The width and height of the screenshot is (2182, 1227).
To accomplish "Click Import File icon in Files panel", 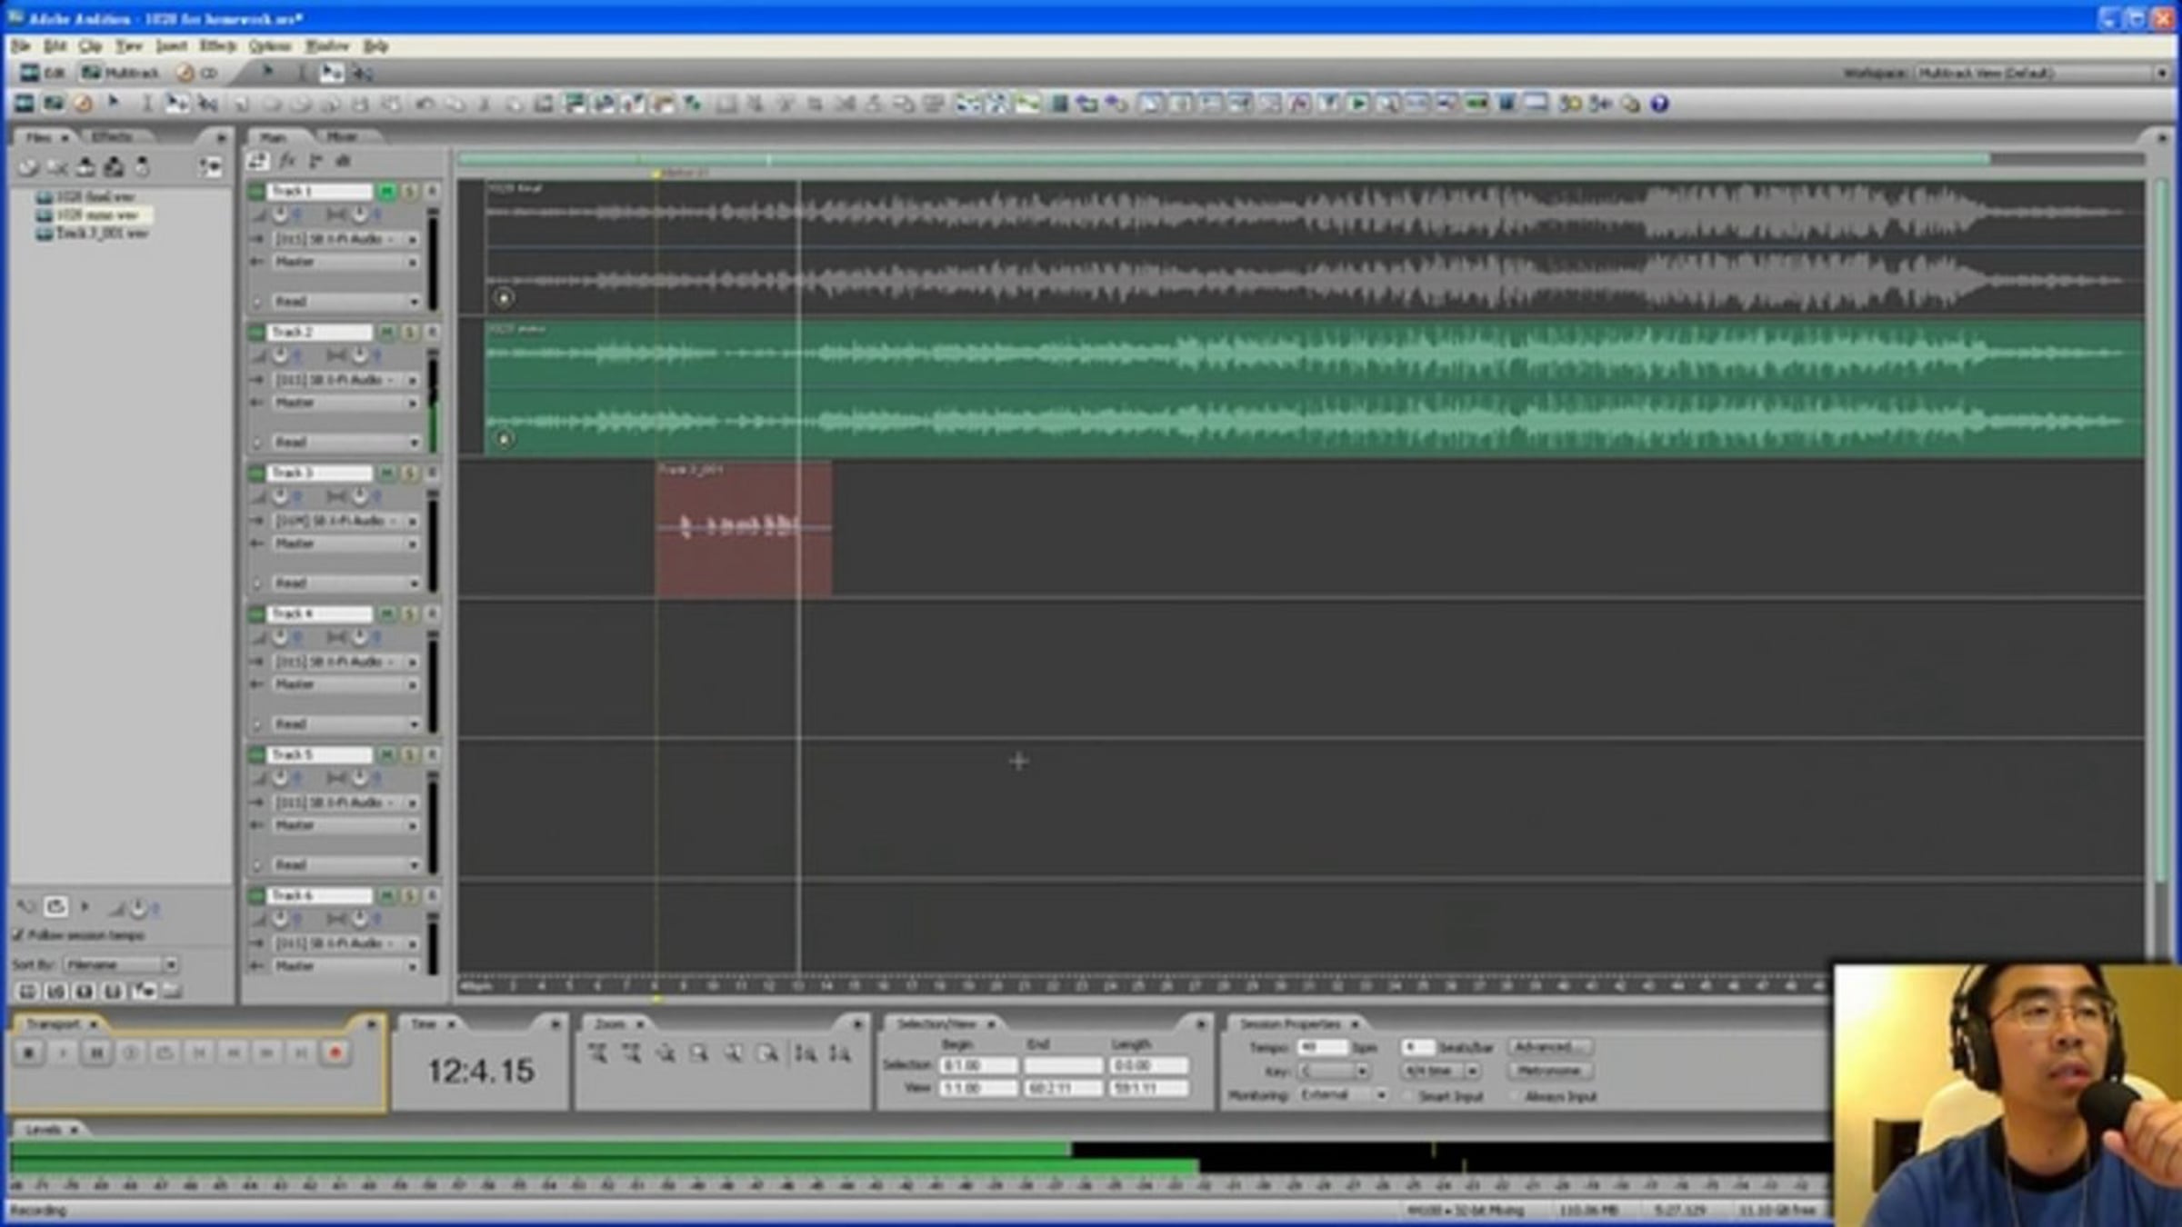I will coord(28,167).
